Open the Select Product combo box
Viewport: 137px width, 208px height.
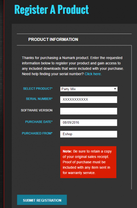click(89, 89)
